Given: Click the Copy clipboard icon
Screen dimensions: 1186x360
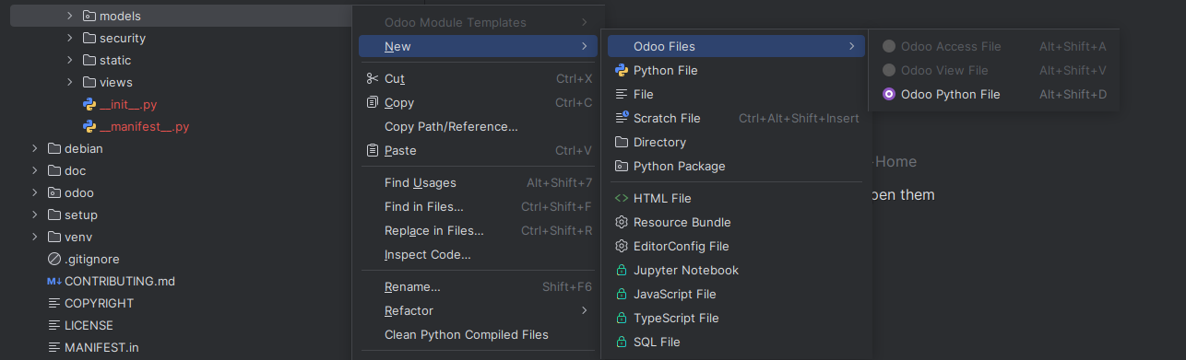Looking at the screenshot, I should coord(372,102).
